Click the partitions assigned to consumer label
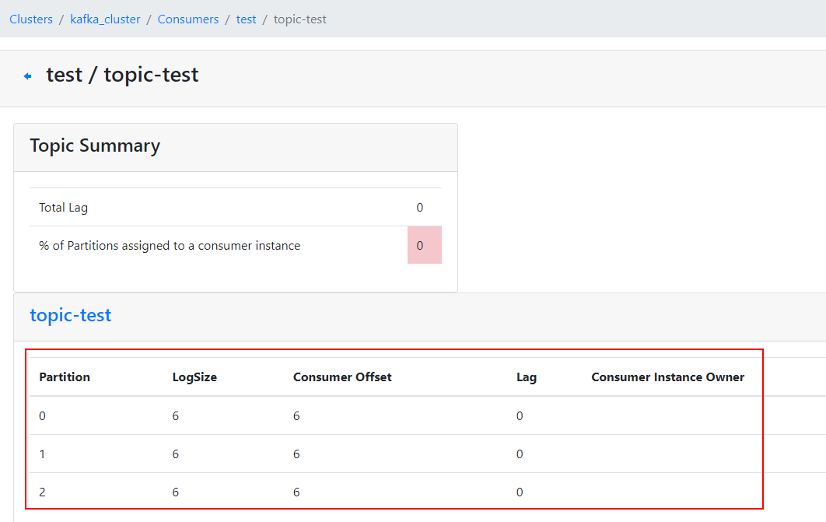This screenshot has width=826, height=522. click(170, 246)
